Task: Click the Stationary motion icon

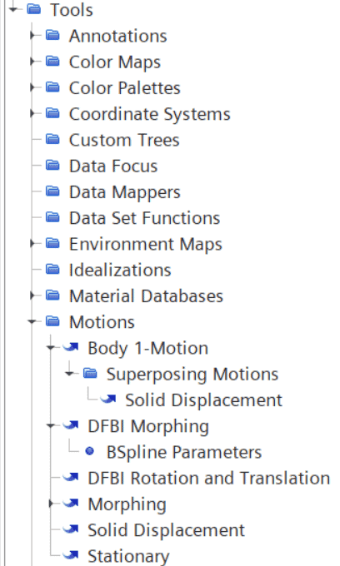Action: pyautogui.click(x=71, y=555)
